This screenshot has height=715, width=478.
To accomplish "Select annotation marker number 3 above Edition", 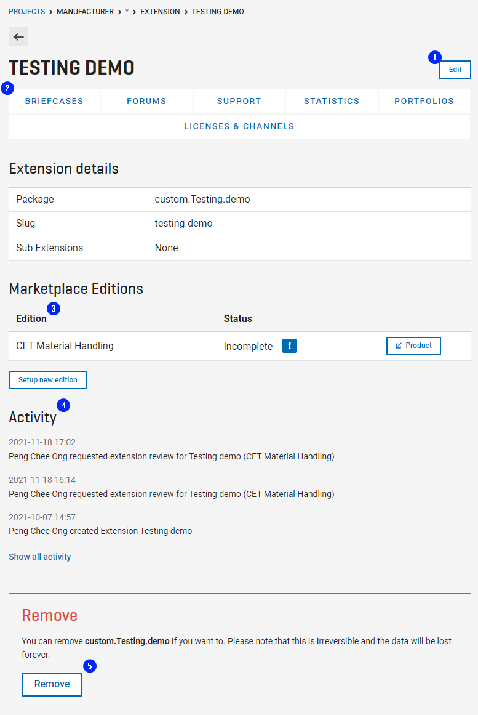I will tap(54, 309).
